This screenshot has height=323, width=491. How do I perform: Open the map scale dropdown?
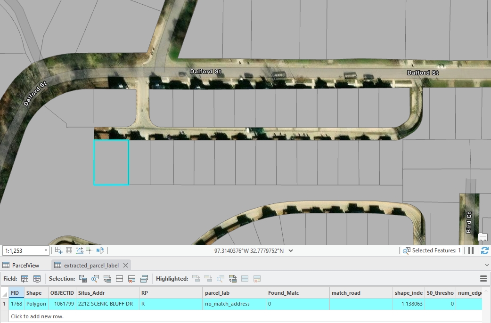(46, 251)
